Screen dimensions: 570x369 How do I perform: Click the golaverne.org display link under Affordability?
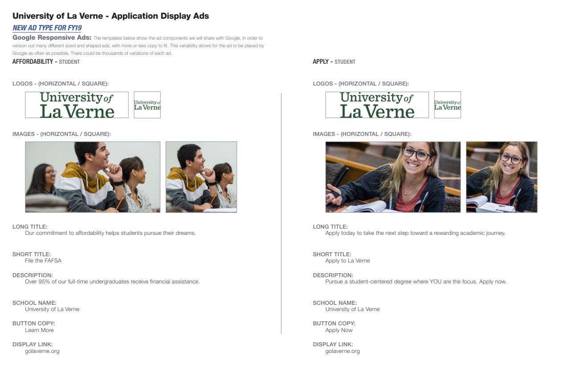tap(42, 351)
